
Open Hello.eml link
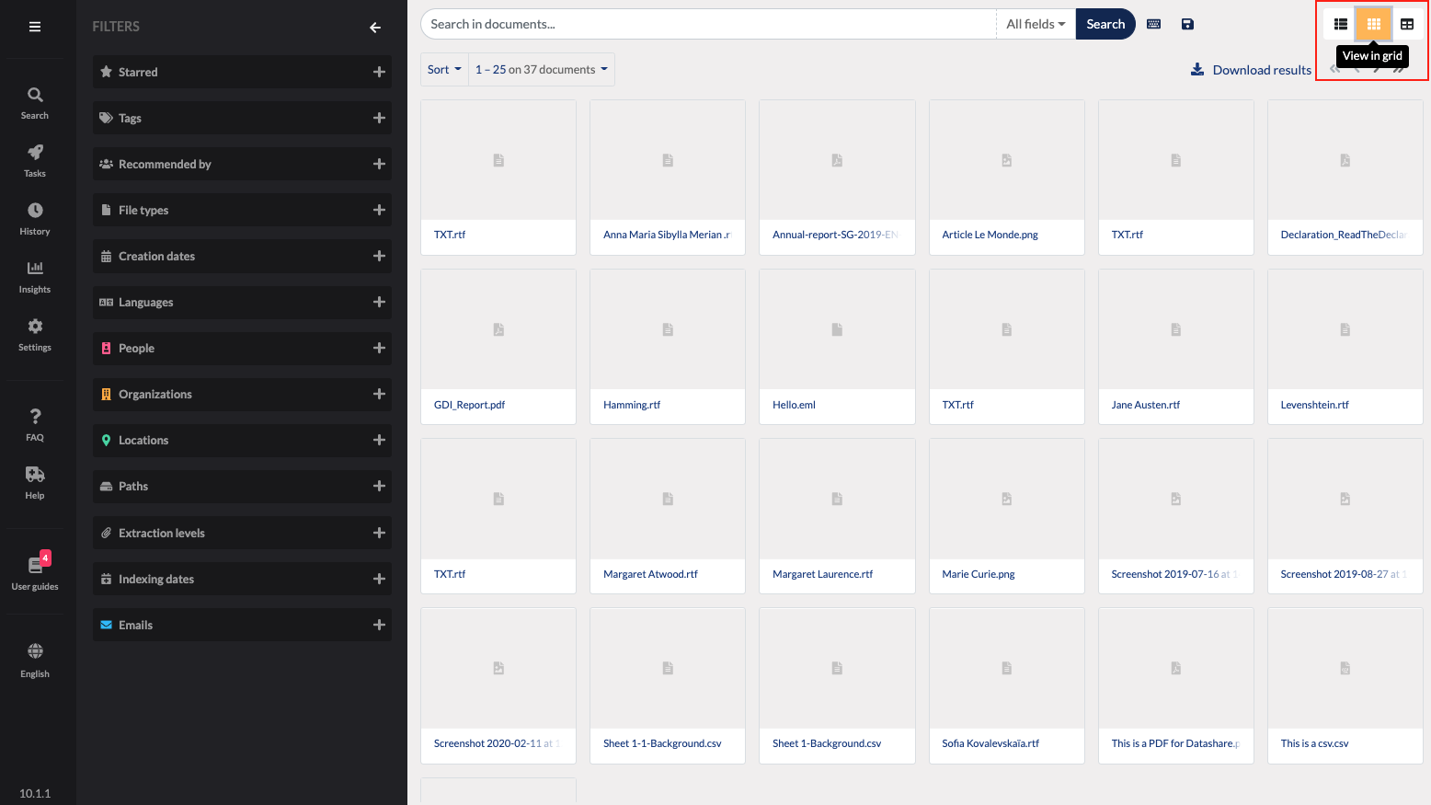click(x=794, y=405)
